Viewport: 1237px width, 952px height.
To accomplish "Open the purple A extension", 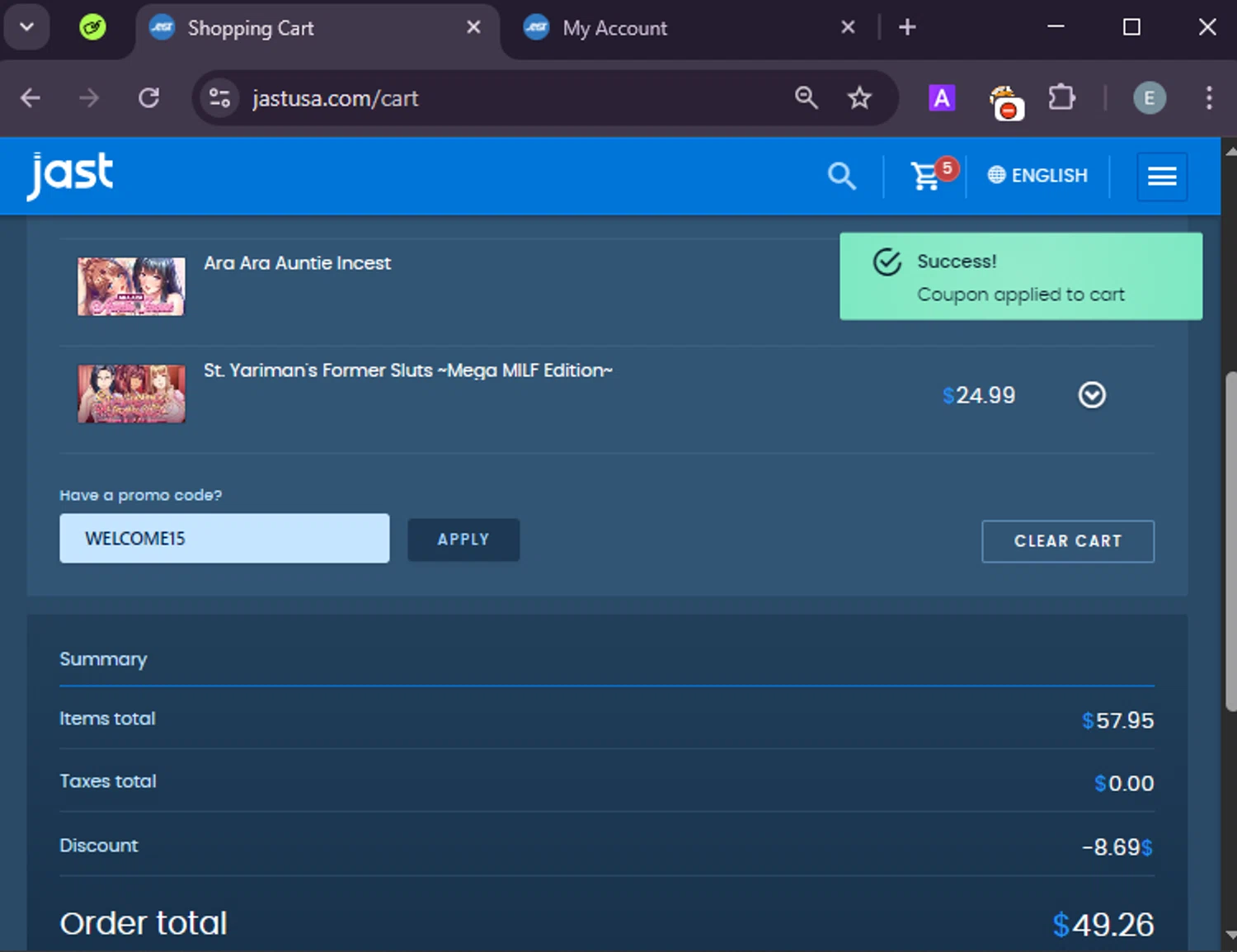I will [942, 98].
